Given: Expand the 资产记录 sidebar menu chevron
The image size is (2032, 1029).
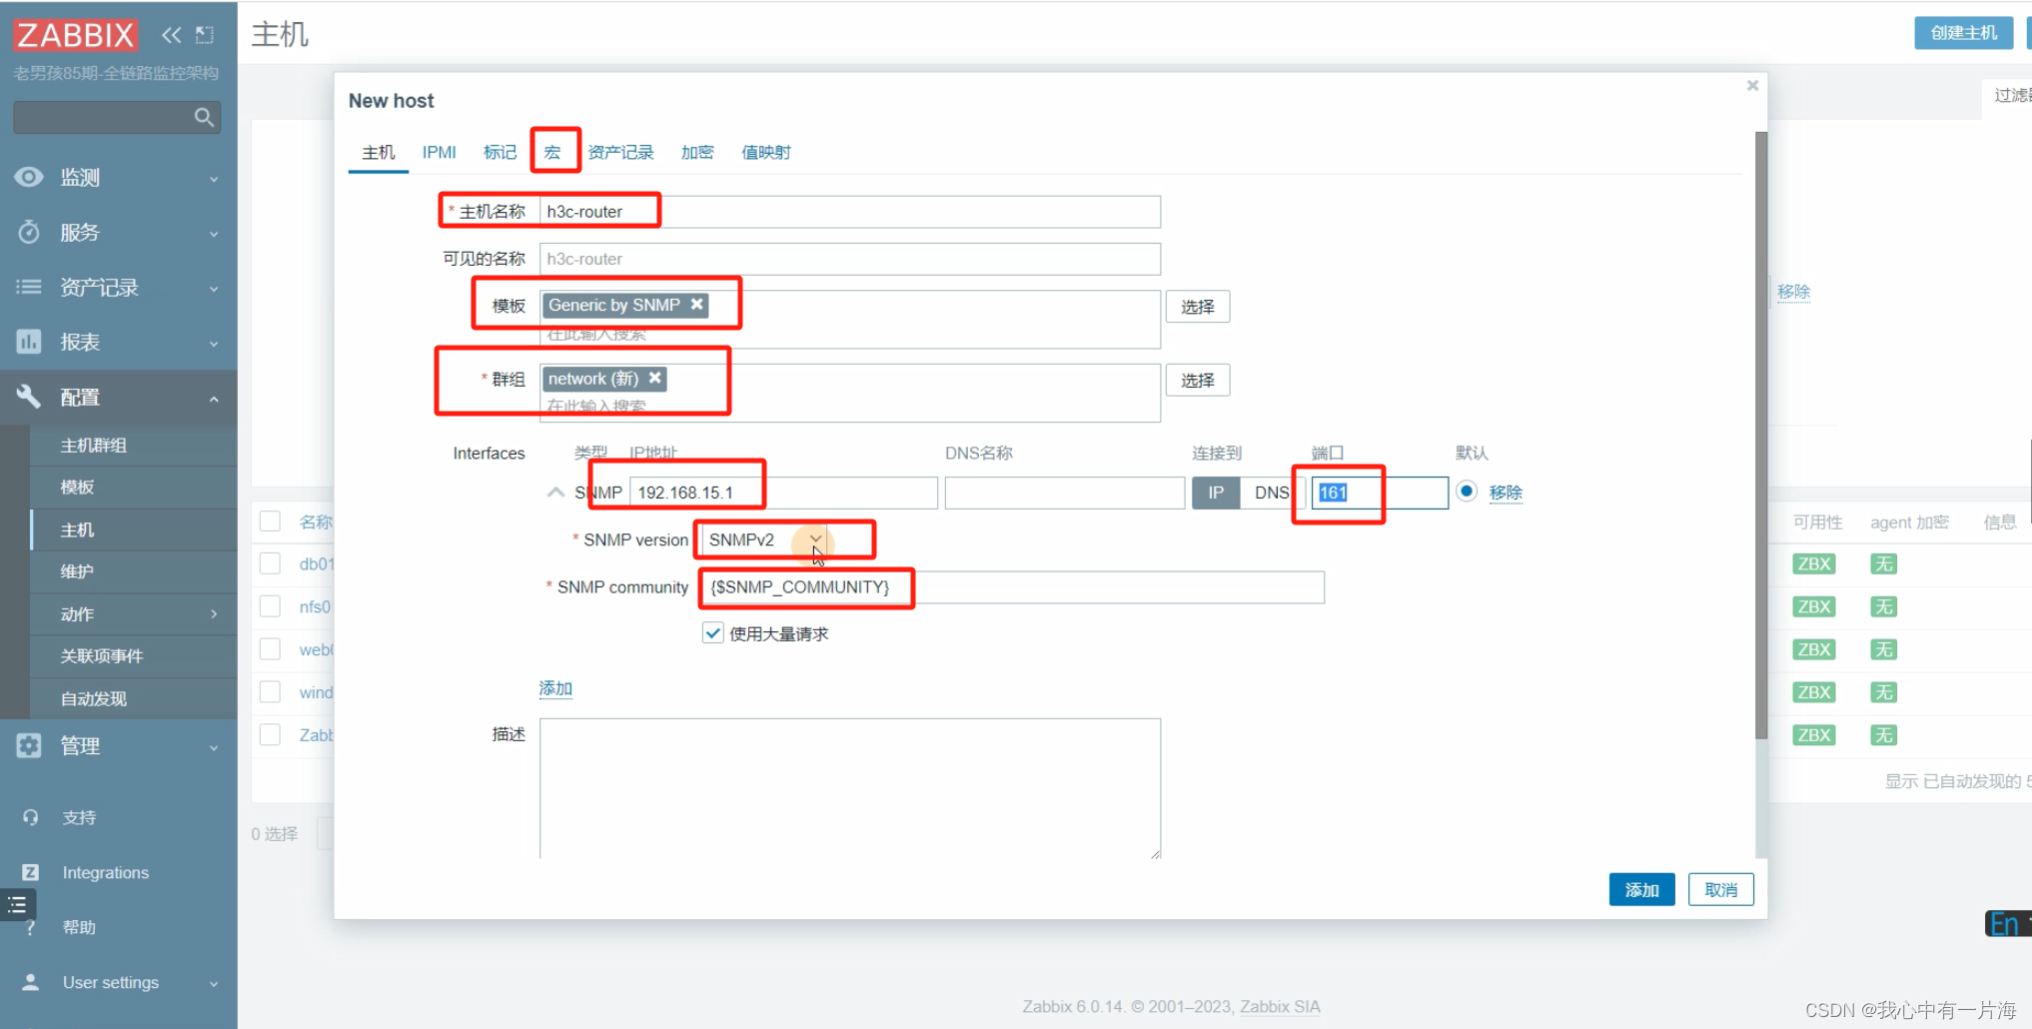Looking at the screenshot, I should pos(214,289).
